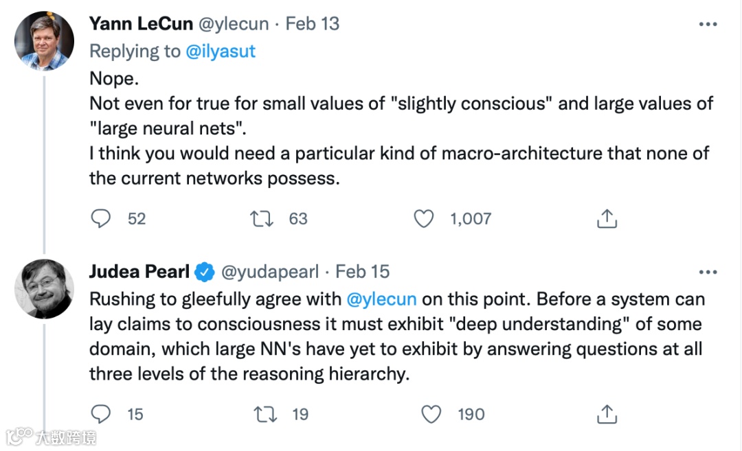Viewport: 742px width, 451px height.
Task: Open Judea Pearl's profile name
Action: point(139,272)
